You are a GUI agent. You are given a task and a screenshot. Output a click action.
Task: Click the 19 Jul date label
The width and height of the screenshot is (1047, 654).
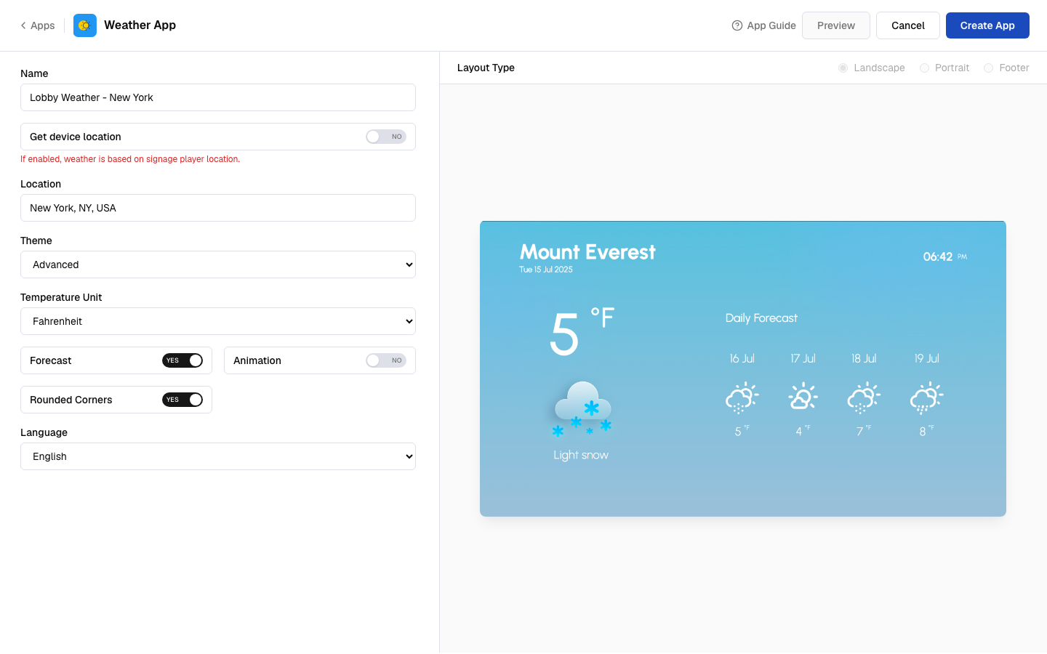[x=927, y=358]
